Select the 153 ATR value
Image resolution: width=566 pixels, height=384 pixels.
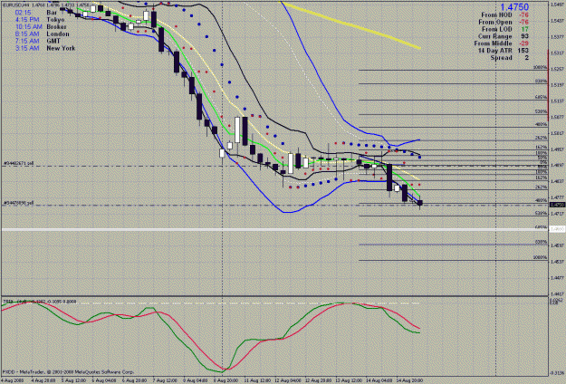(x=523, y=51)
